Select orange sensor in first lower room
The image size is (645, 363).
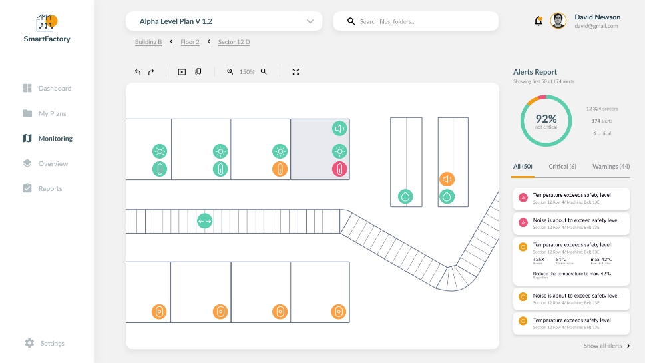(x=160, y=312)
